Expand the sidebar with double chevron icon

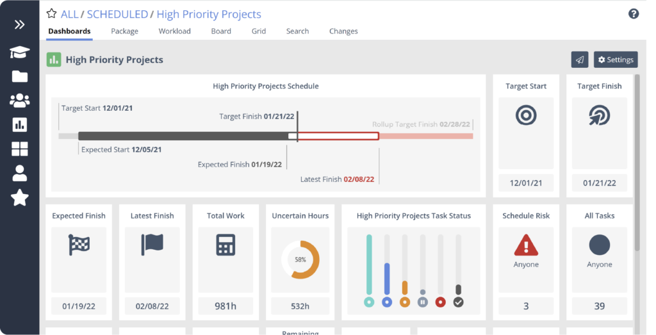(19, 25)
